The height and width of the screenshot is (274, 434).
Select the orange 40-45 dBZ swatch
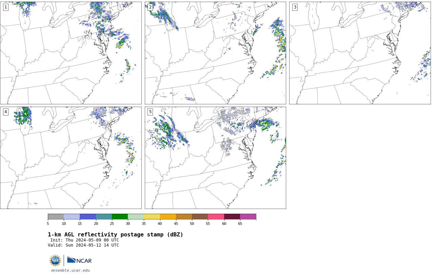pos(168,217)
